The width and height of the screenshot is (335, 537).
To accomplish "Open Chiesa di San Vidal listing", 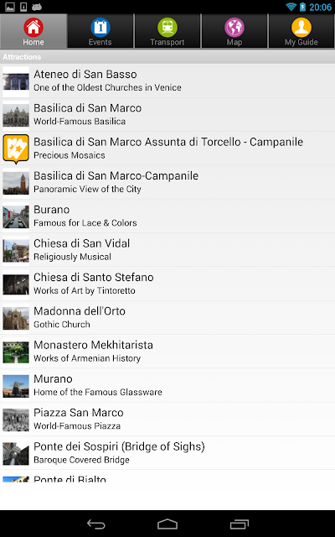I will (167, 250).
